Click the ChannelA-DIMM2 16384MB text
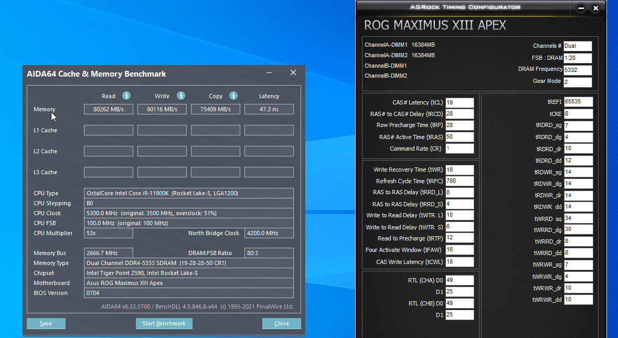618x338 pixels. tap(400, 55)
